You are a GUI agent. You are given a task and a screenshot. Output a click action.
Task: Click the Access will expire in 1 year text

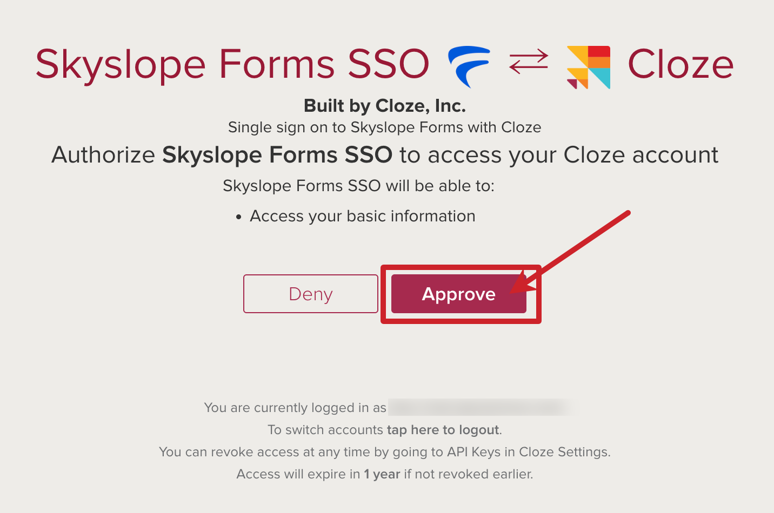(385, 474)
